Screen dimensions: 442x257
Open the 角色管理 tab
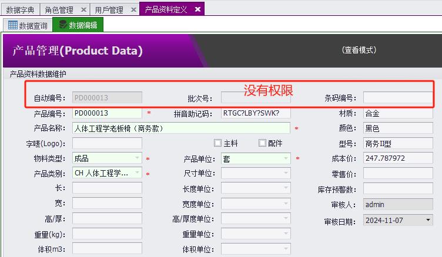coord(59,10)
